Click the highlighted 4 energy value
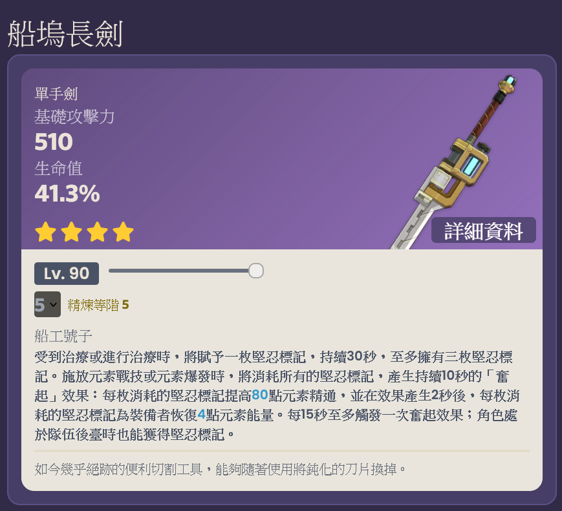Image resolution: width=562 pixels, height=511 pixels. 201,414
